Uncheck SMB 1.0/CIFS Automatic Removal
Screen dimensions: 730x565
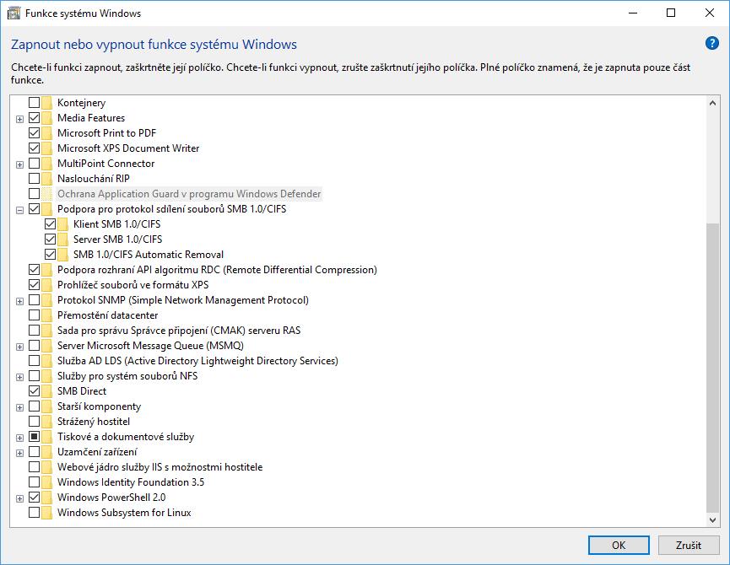tap(50, 255)
